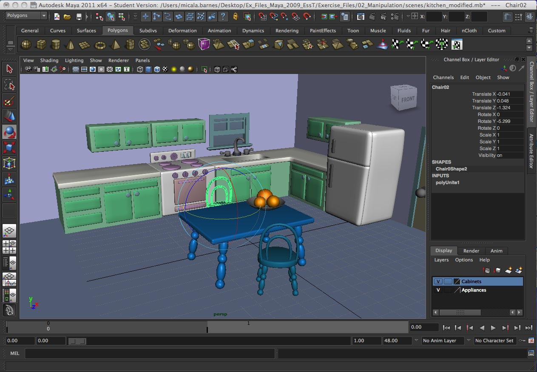
Task: Open the No Character Set dropdown
Action: point(494,341)
